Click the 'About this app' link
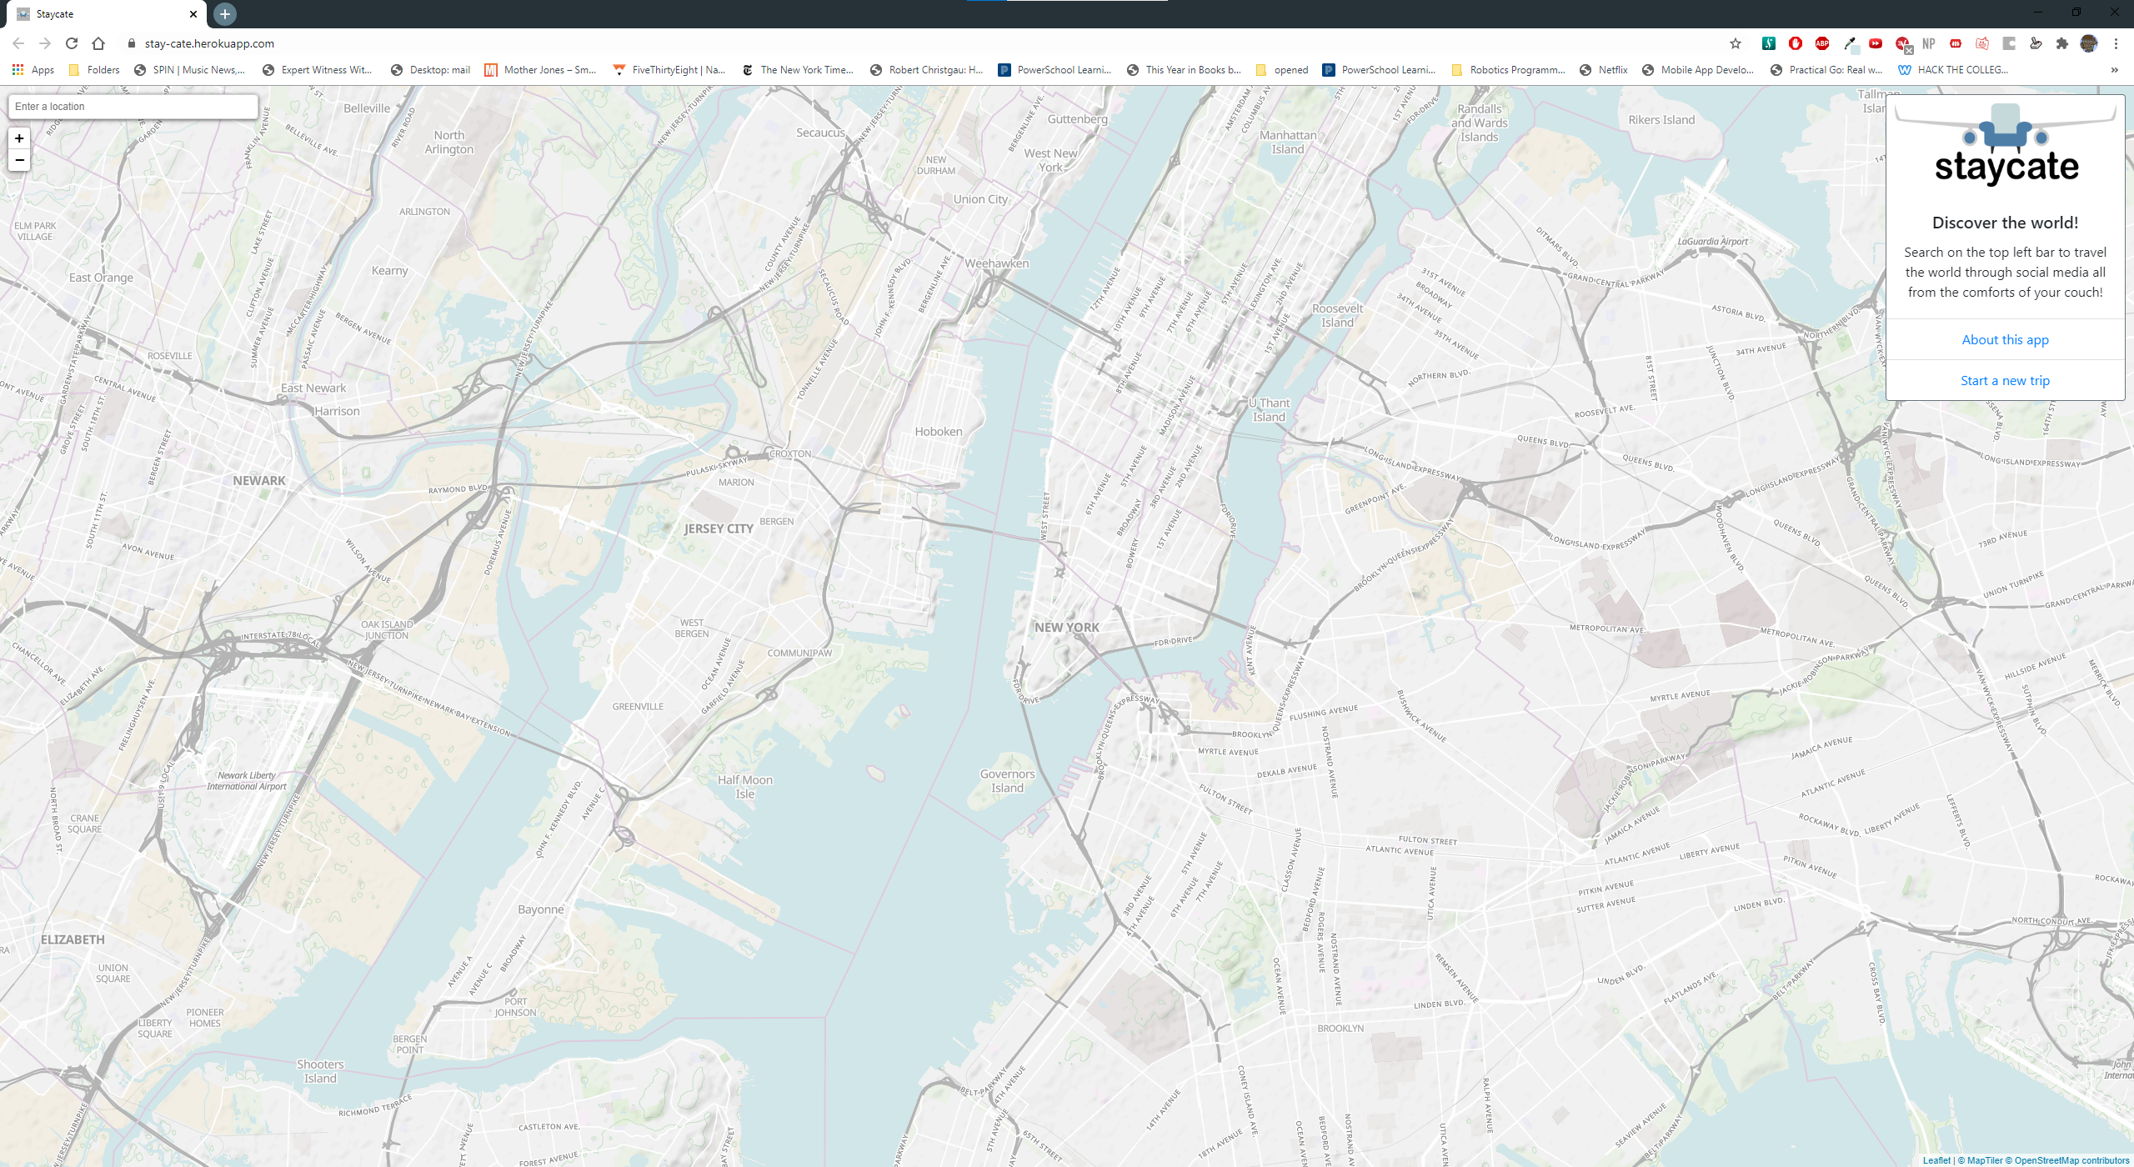 2005,339
